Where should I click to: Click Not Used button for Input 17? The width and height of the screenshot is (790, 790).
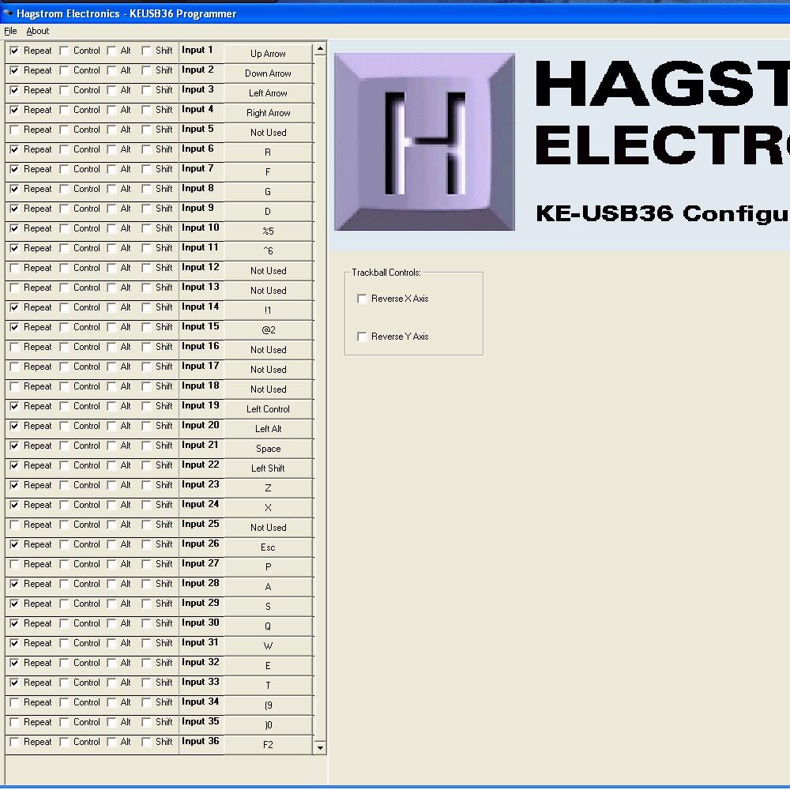click(x=268, y=369)
